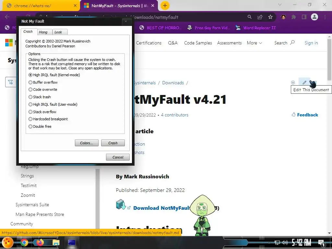Open Testlimit in the sidebar tree
This screenshot has height=249, width=332.
(x=29, y=186)
